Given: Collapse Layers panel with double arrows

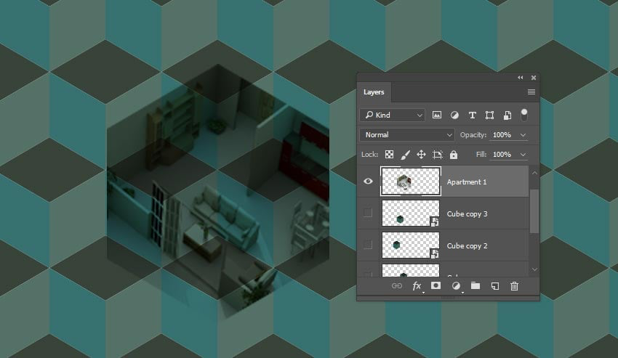Looking at the screenshot, I should pos(521,78).
